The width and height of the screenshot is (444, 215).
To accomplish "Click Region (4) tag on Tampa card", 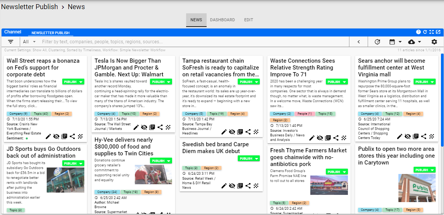I will click(x=237, y=114).
